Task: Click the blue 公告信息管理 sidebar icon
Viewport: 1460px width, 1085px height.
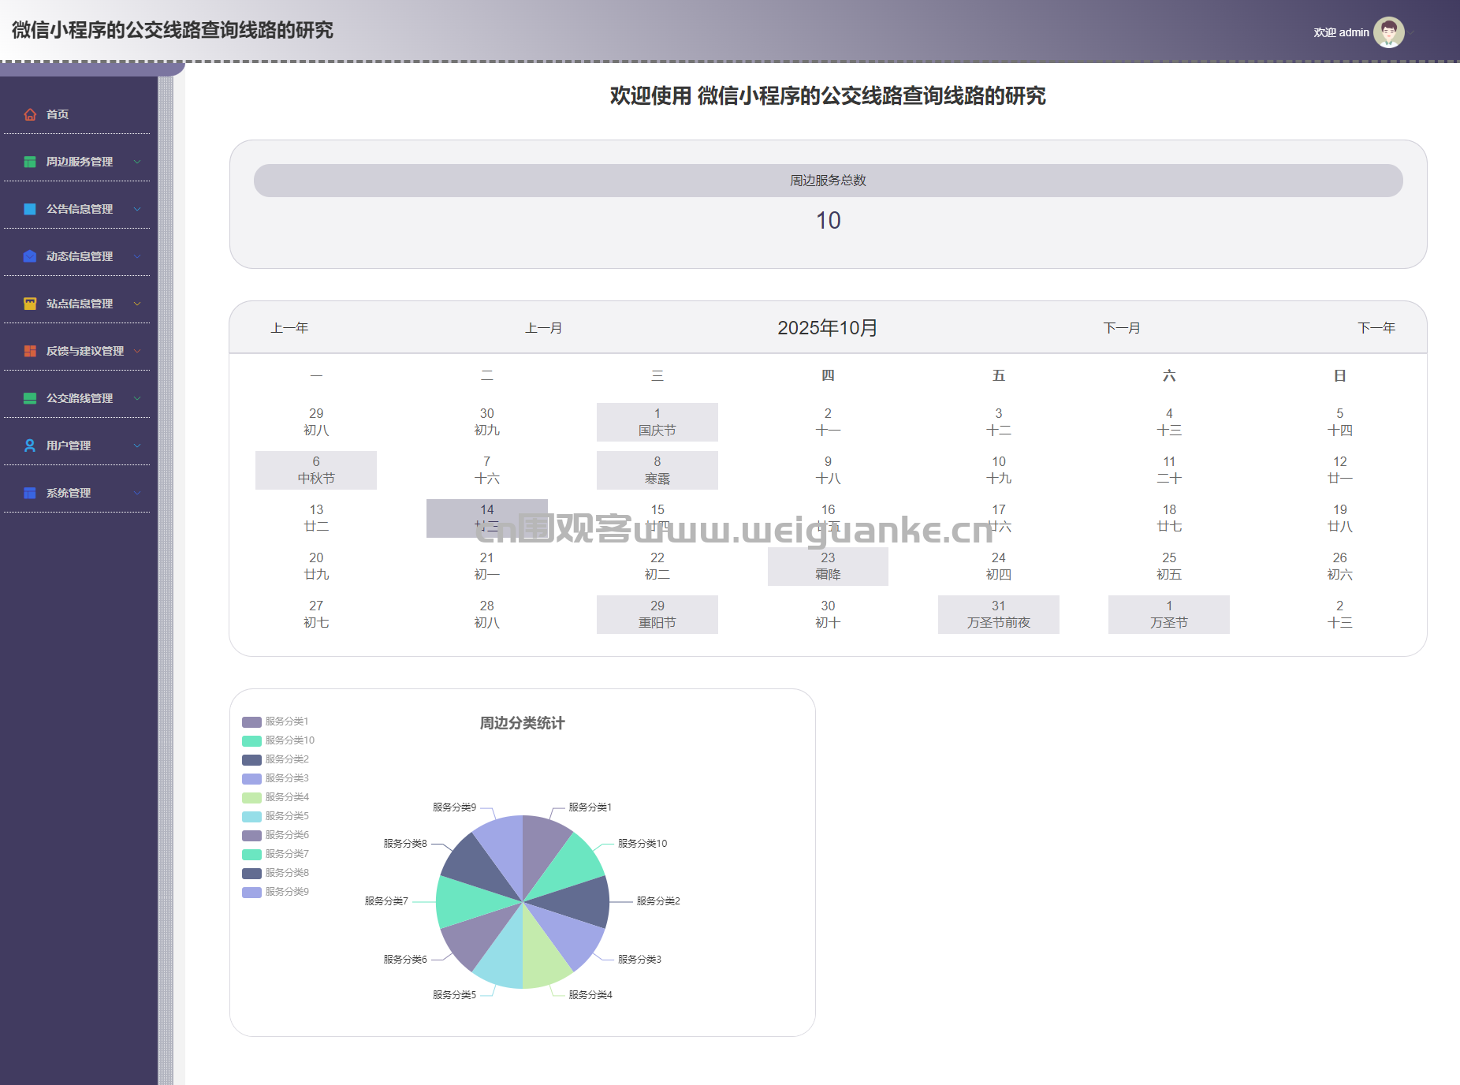Action: click(x=30, y=209)
